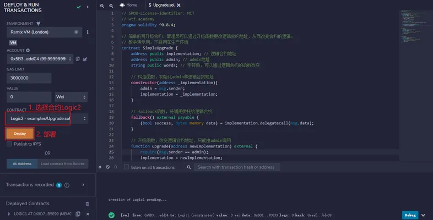Show environment info icon
The height and width of the screenshot is (220, 433).
point(88,32)
